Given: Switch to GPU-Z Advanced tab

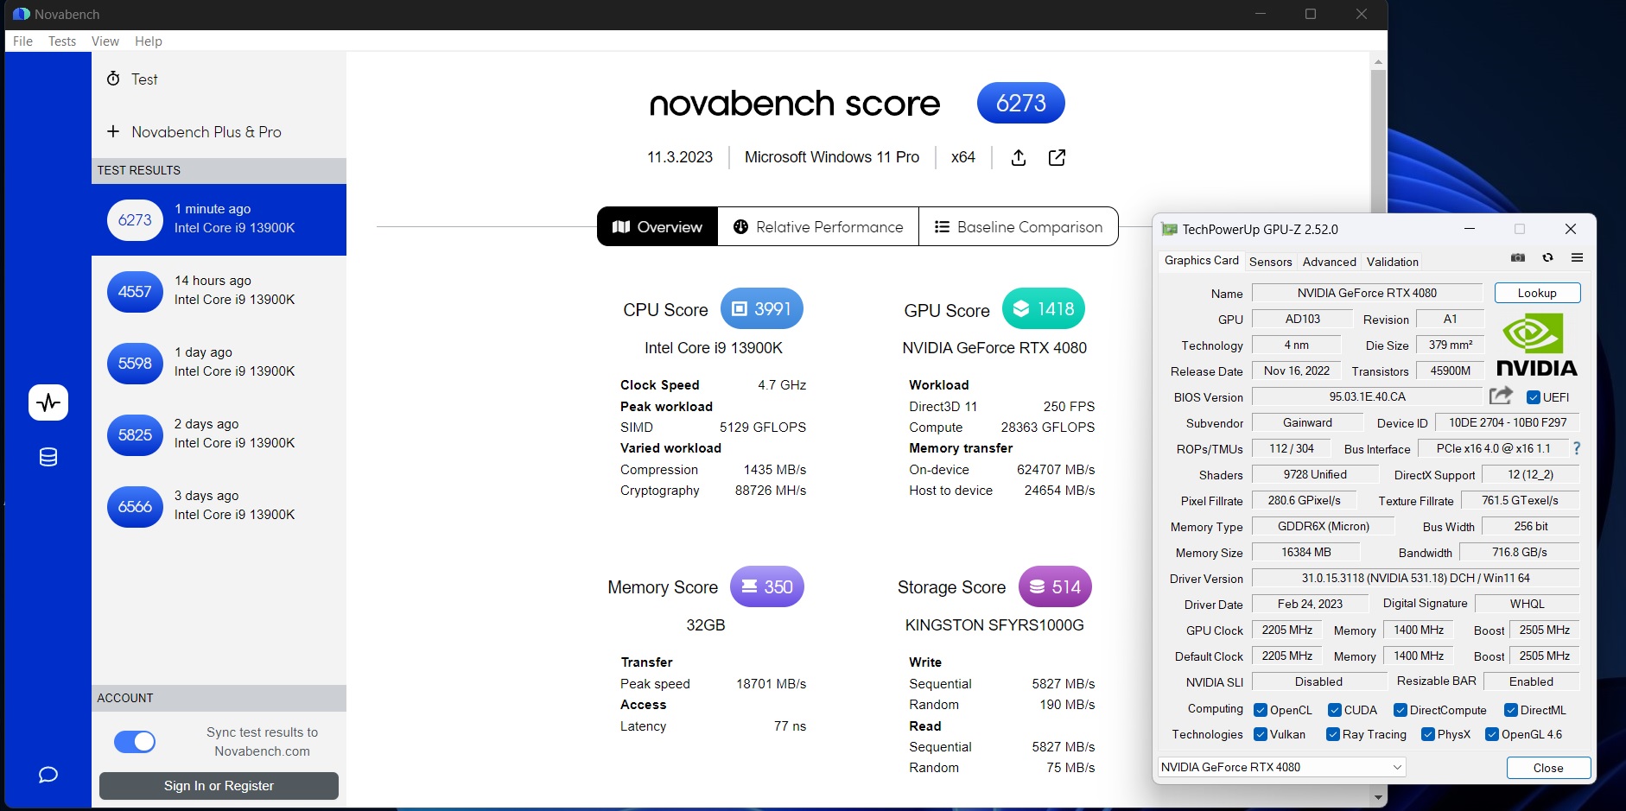Looking at the screenshot, I should [1329, 262].
